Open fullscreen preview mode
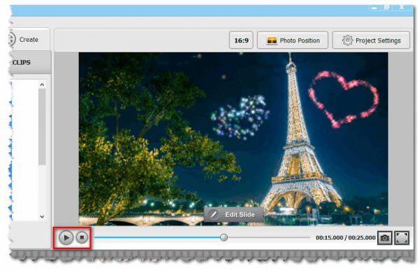419x270 pixels. click(x=402, y=238)
